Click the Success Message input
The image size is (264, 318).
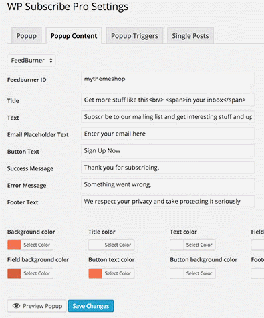168,168
